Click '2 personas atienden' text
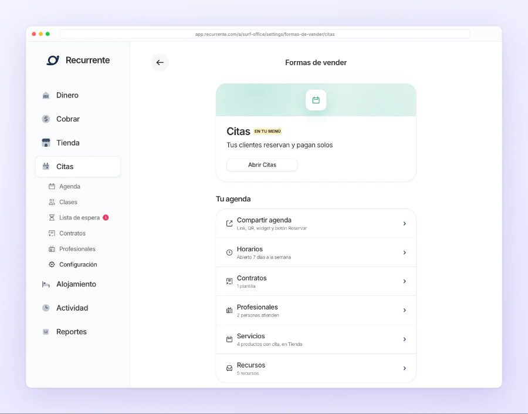The image size is (528, 414). 258,315
